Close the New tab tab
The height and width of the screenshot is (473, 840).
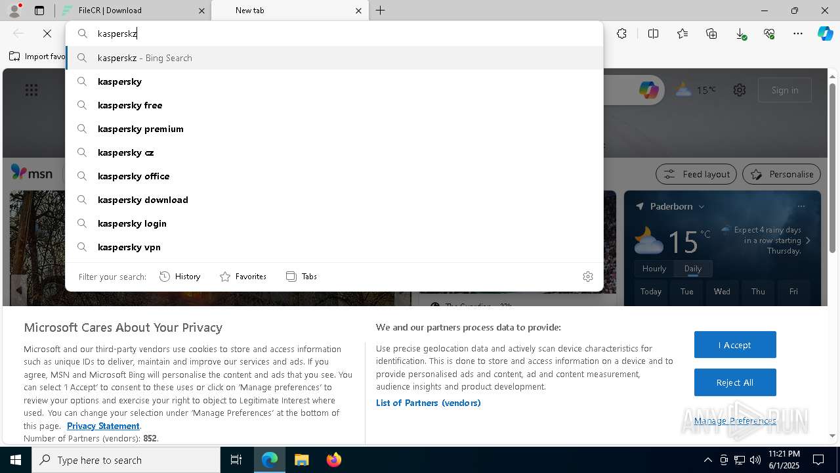click(358, 11)
